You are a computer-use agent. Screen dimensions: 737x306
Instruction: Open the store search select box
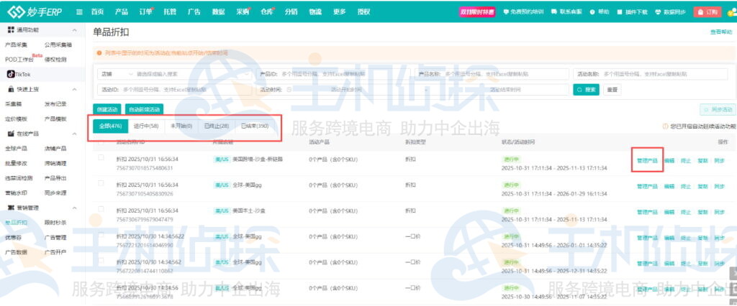[194, 74]
